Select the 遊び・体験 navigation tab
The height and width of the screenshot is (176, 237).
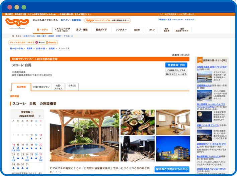point(82,30)
